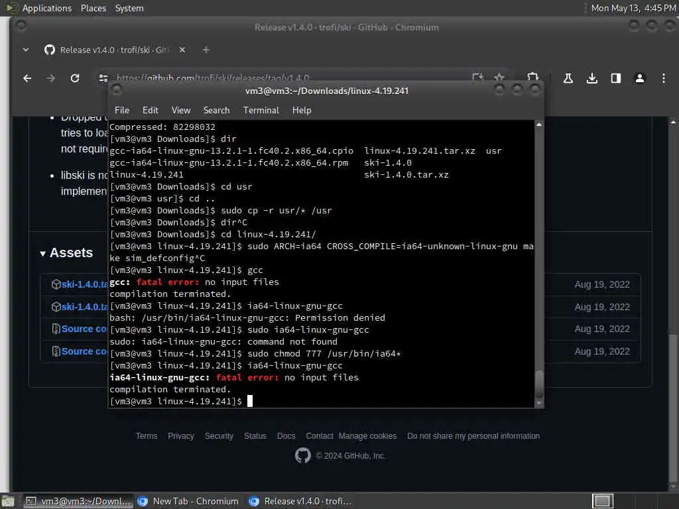The height and width of the screenshot is (509, 679).
Task: Open Chromium downloads icon
Action: [x=592, y=78]
